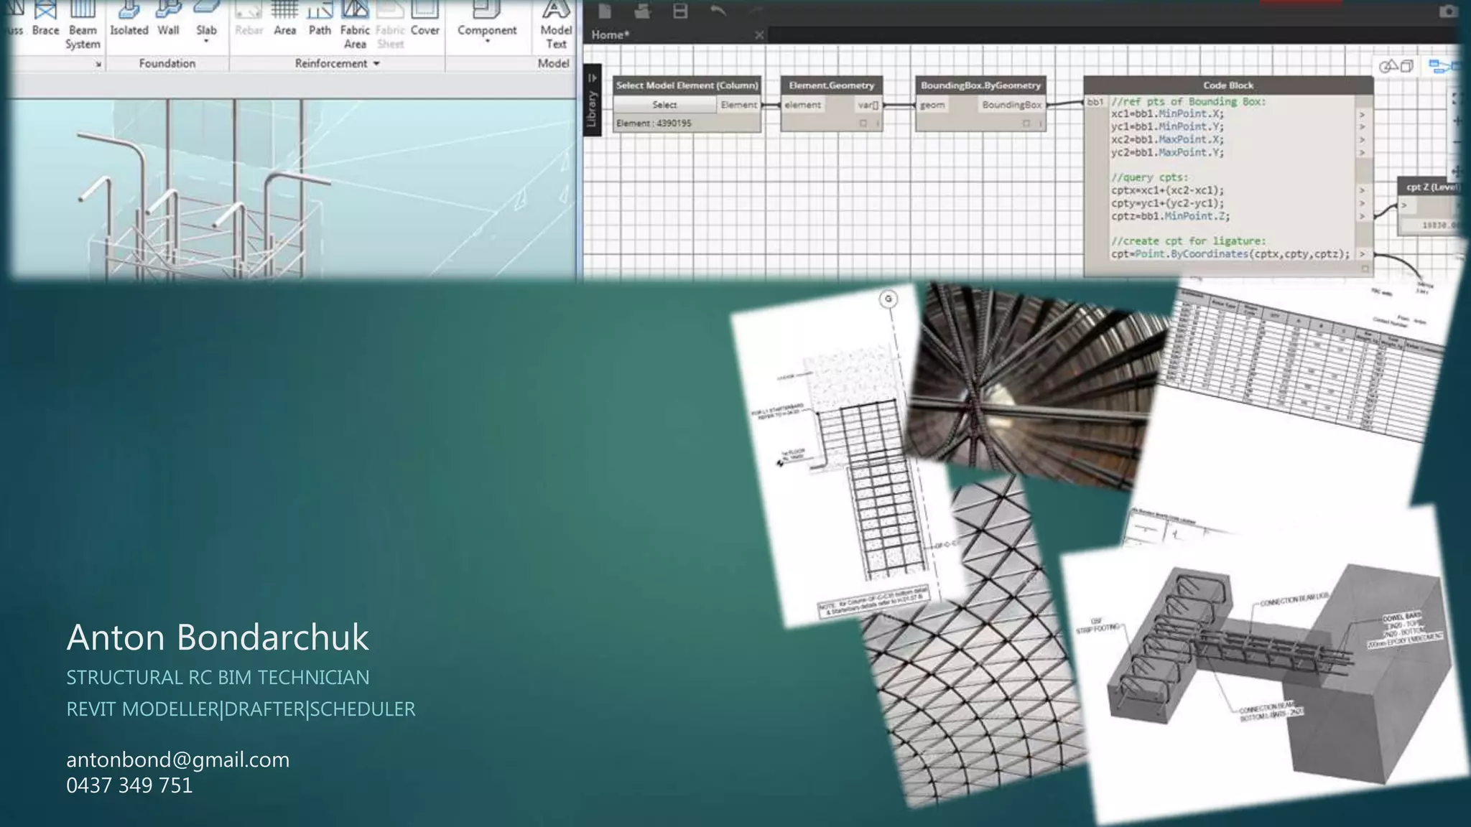Toggle preview box on BoundingBox.ByGeometry node
This screenshot has height=827, width=1471.
tap(1026, 123)
